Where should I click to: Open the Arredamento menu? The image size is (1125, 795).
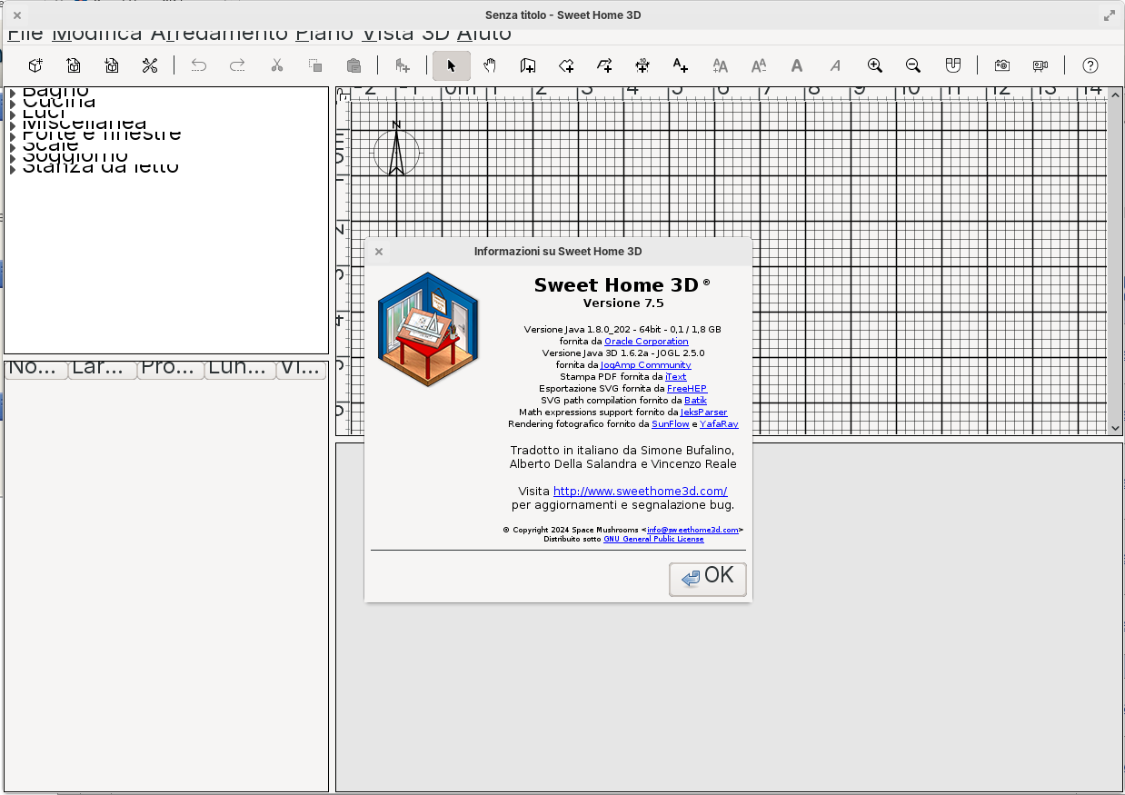click(x=219, y=35)
